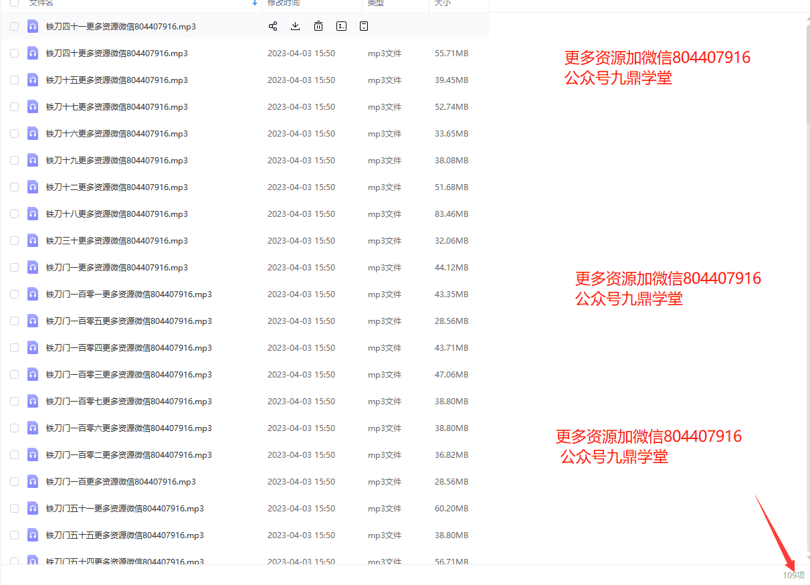Click the 109项 item count in the status bar
Viewport: 810px width, 585px height.
(x=793, y=575)
